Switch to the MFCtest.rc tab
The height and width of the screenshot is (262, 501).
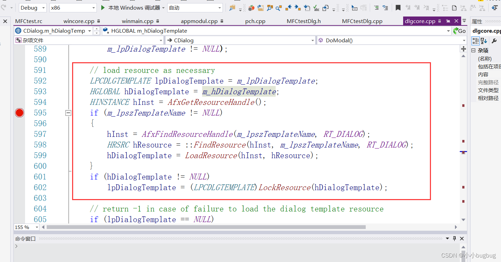pyautogui.click(x=29, y=21)
